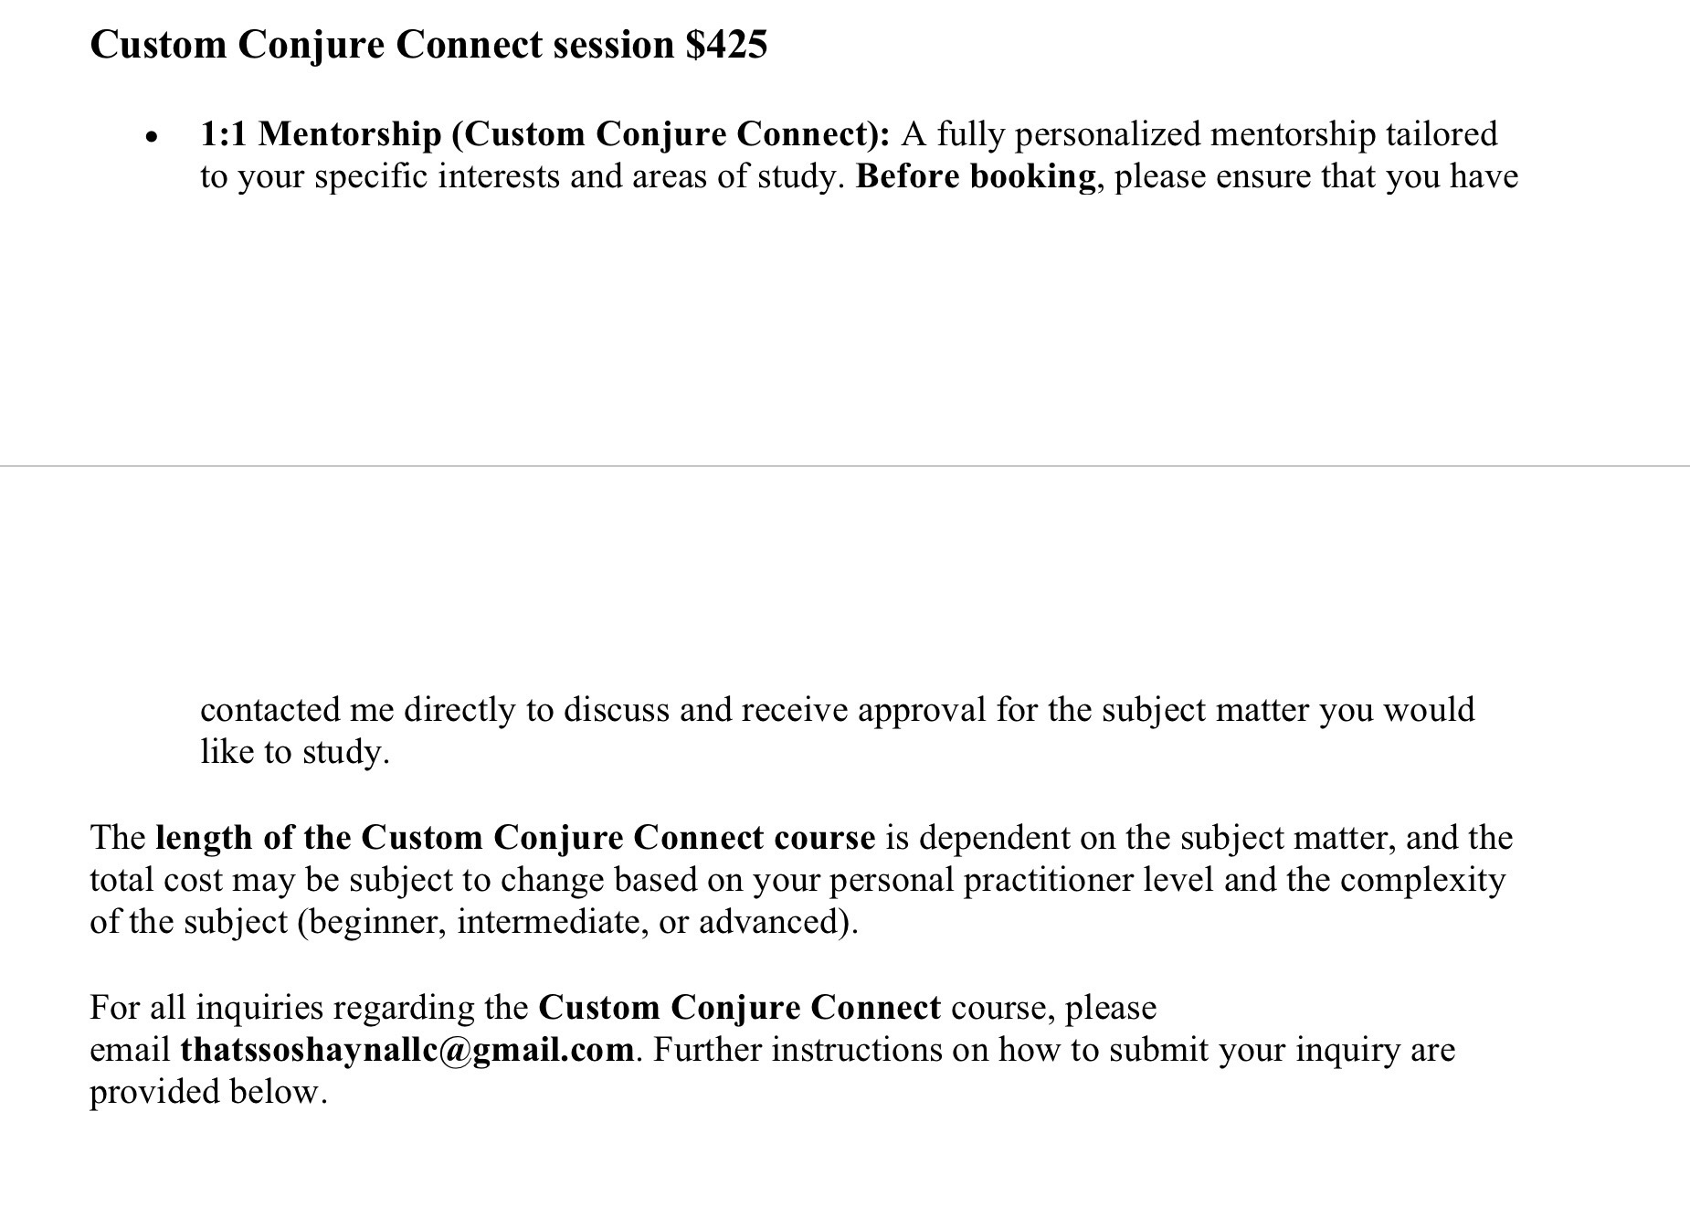
Task: Click the horizontal page break divider line
Action: point(845,466)
